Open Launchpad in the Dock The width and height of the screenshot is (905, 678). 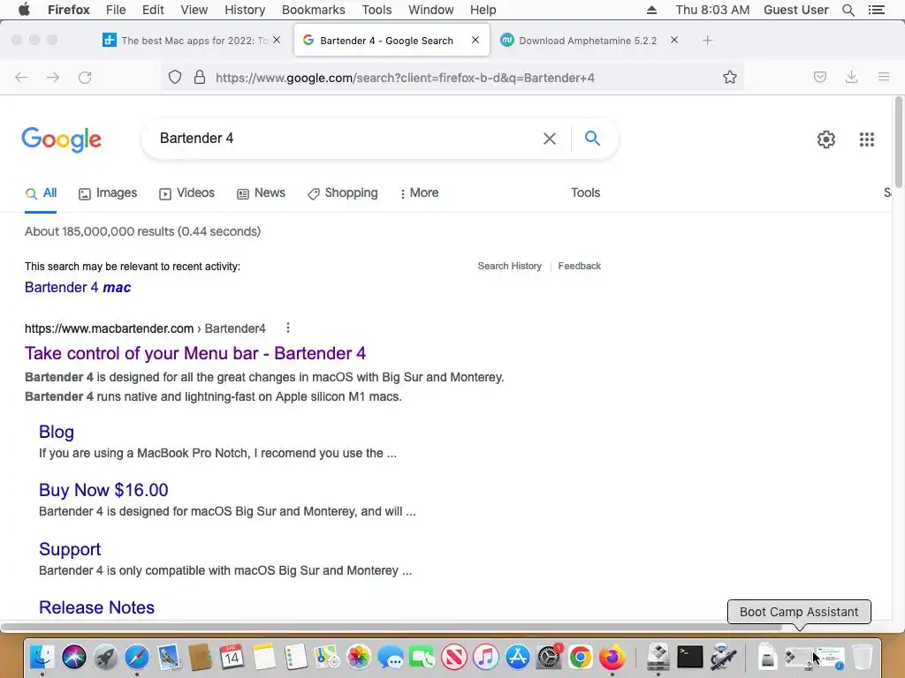coord(106,657)
